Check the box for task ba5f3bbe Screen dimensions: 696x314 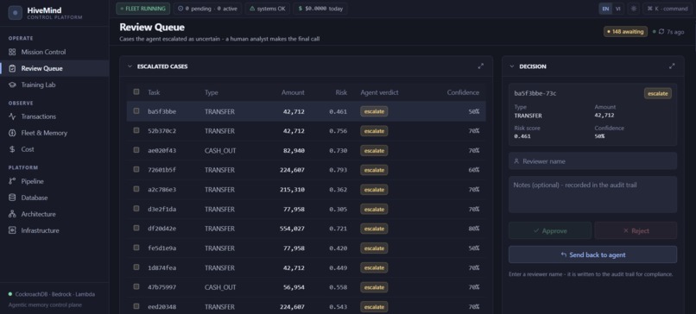point(136,111)
